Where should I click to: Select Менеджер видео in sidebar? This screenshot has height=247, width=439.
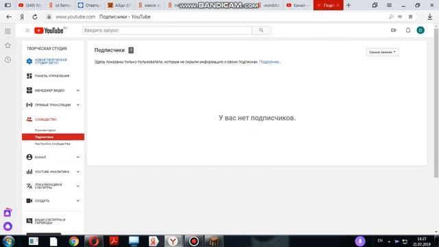point(49,91)
